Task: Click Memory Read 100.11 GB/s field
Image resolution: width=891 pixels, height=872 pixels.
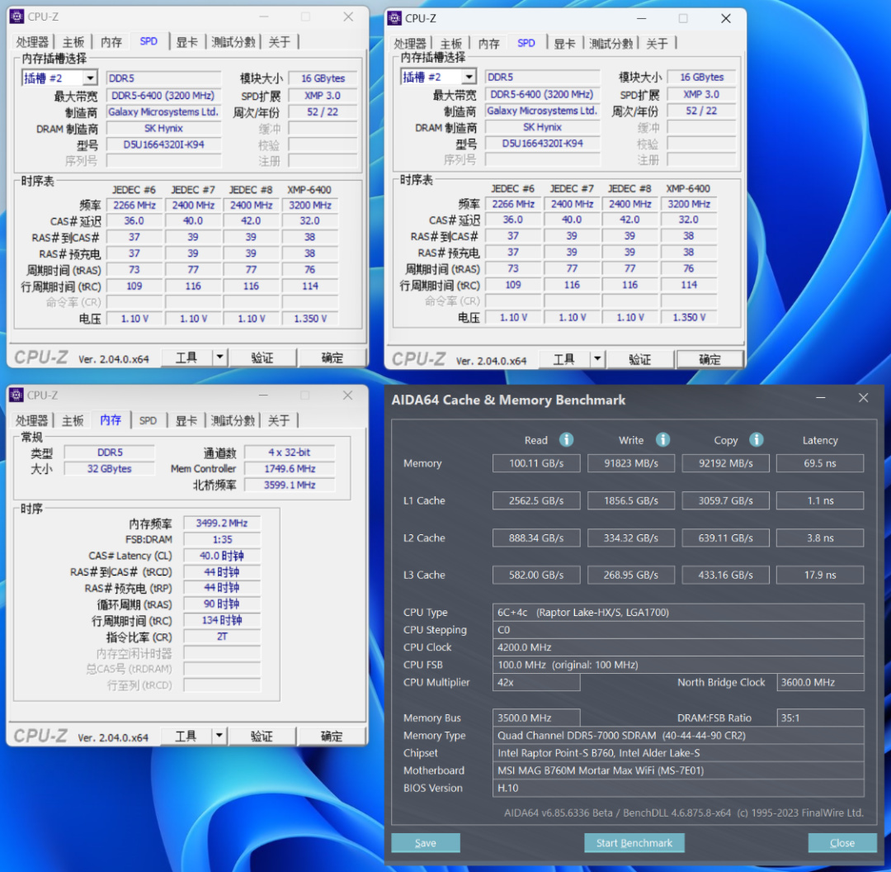Action: click(x=536, y=463)
